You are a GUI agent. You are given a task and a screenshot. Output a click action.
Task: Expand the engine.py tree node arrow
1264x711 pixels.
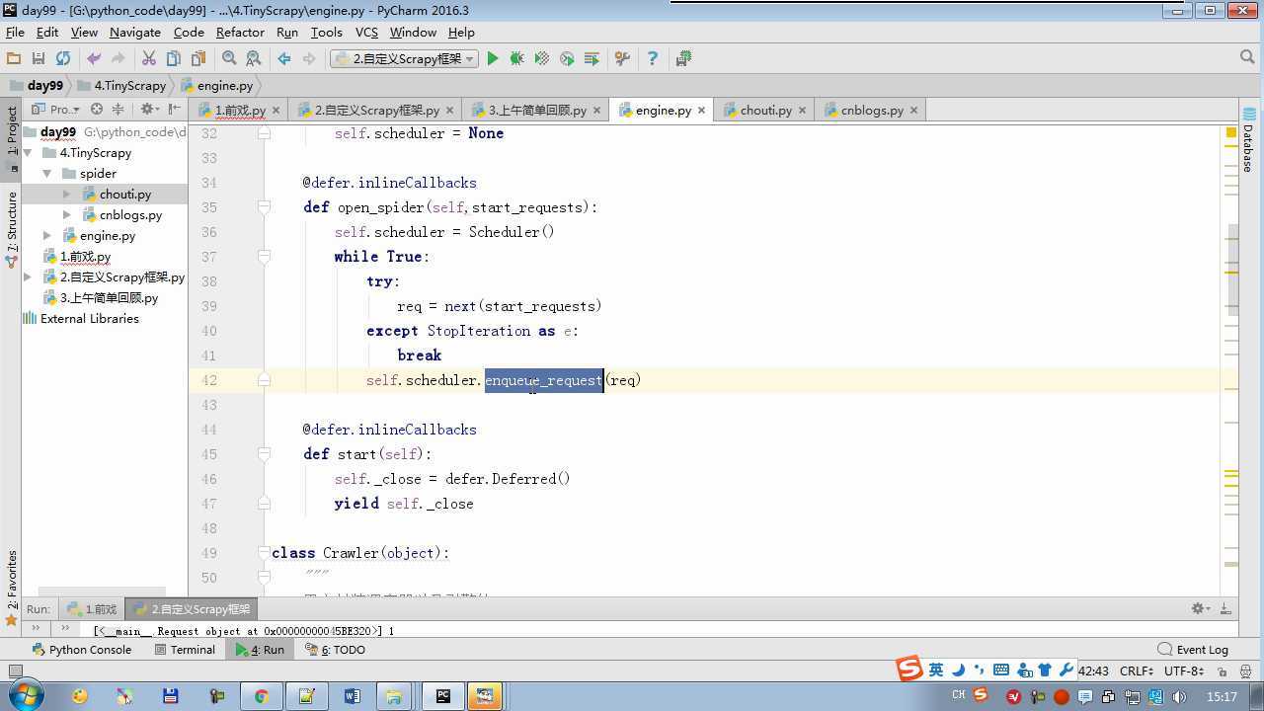click(x=46, y=236)
